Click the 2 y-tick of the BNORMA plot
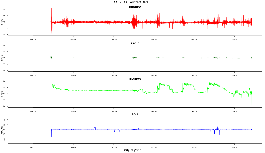This screenshot has width=265, height=153. (4, 9)
